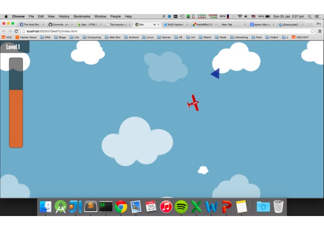This screenshot has height=230, width=324.
Task: Open the IntelliJ IDEA Dock icon
Action: click(76, 206)
